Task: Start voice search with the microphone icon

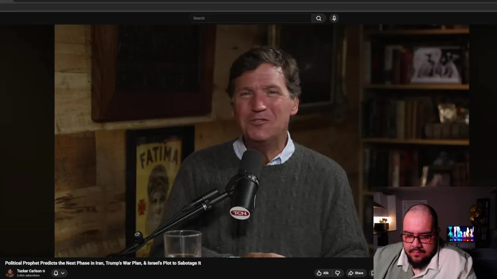Action: pyautogui.click(x=334, y=18)
